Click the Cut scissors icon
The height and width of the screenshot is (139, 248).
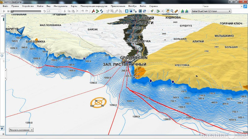(64, 11)
